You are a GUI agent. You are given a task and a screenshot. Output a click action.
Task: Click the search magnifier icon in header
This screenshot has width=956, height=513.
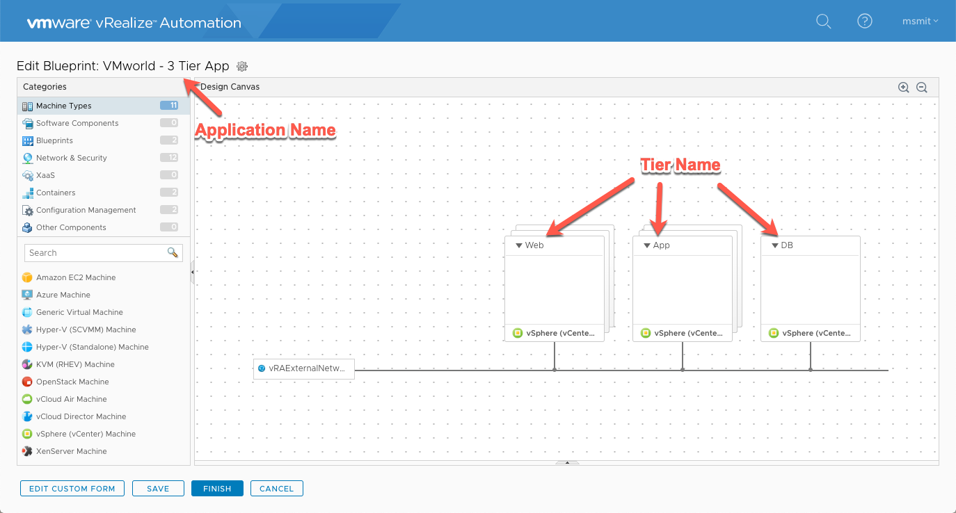pos(823,22)
